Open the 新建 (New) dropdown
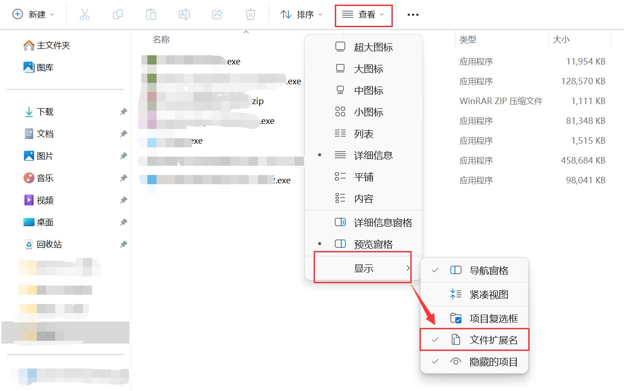This screenshot has width=624, height=391. 33,14
